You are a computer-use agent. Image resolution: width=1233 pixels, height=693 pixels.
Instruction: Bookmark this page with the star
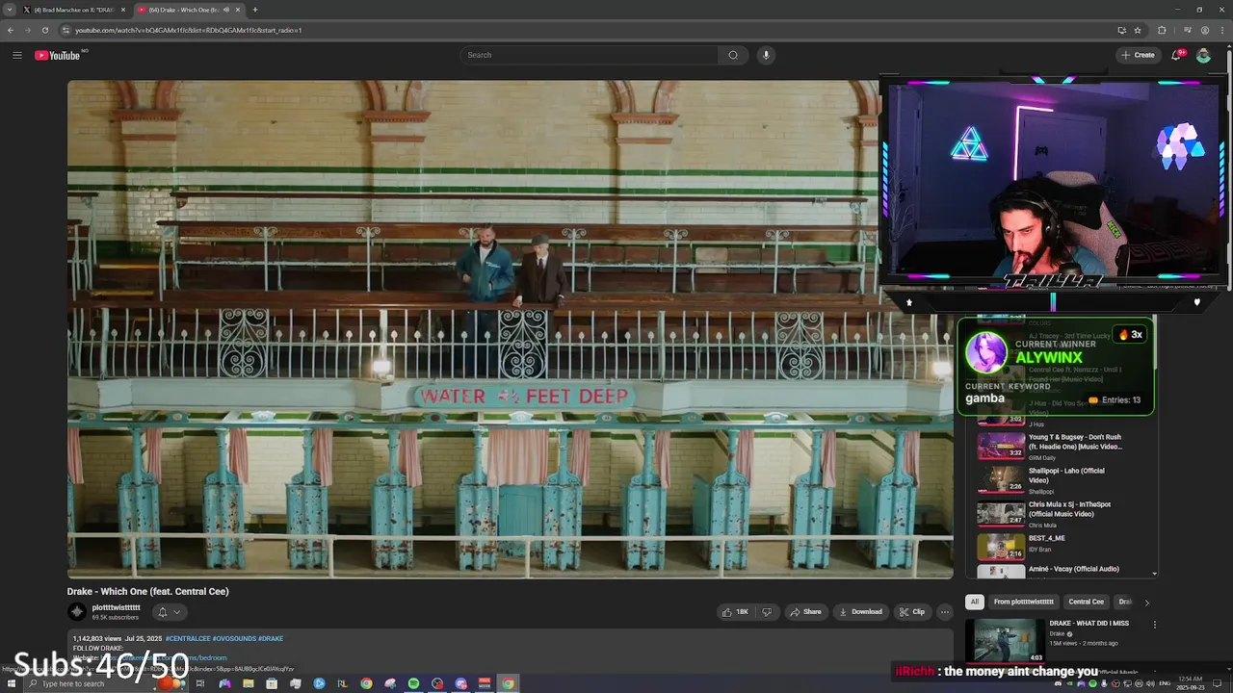tap(1138, 30)
